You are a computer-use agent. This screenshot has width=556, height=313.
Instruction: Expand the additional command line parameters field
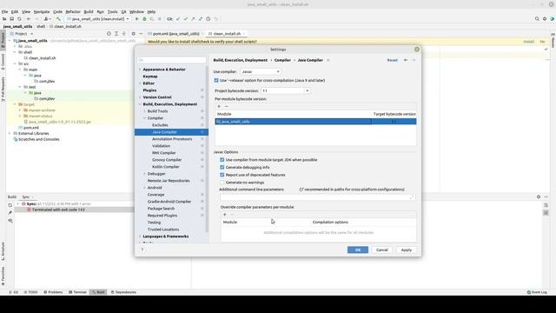[x=412, y=197]
